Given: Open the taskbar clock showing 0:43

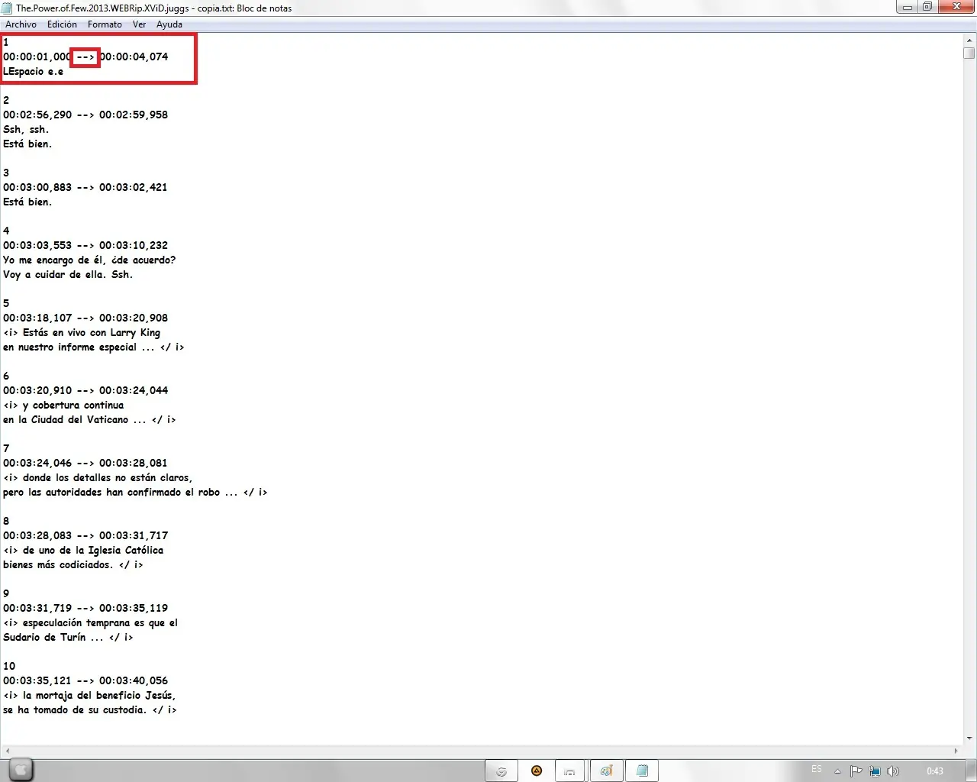Looking at the screenshot, I should tap(935, 771).
